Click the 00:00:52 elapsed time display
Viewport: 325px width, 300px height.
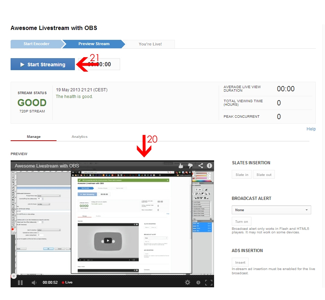tap(50, 282)
